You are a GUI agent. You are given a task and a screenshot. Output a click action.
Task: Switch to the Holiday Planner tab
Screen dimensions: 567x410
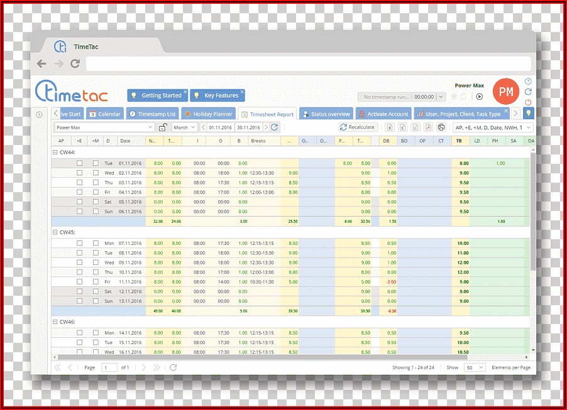[x=209, y=114]
